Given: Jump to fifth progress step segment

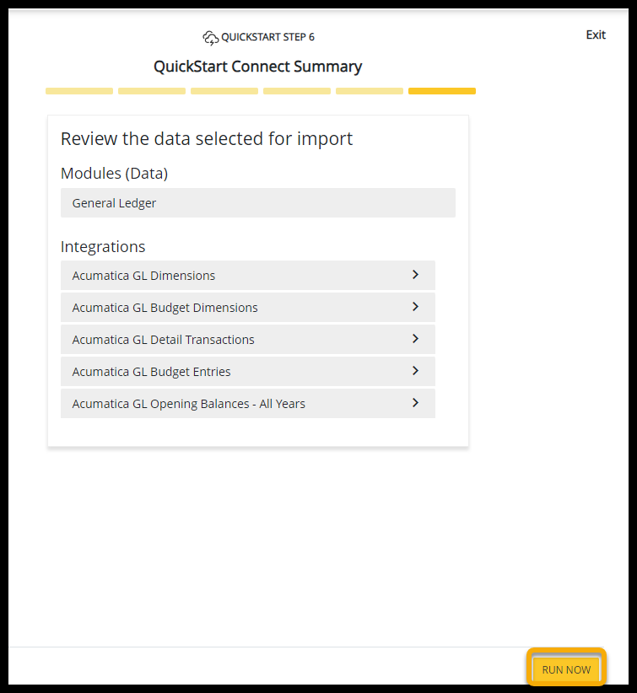Looking at the screenshot, I should click(370, 91).
